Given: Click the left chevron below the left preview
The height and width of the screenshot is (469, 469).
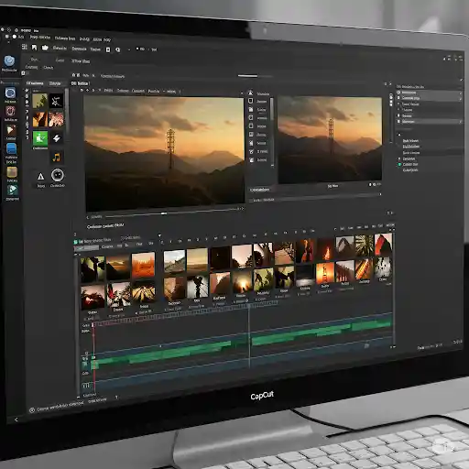Looking at the screenshot, I should point(88,217).
